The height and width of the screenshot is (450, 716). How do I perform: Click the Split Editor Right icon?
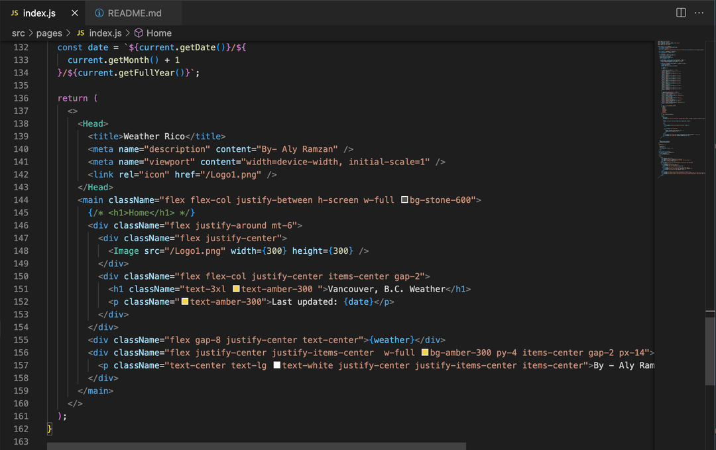(681, 13)
